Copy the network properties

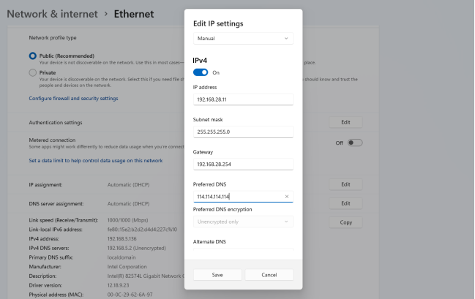[x=345, y=222]
